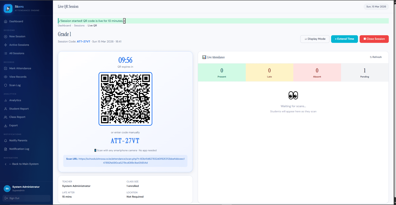Click the Waiting for scans message

point(293,106)
